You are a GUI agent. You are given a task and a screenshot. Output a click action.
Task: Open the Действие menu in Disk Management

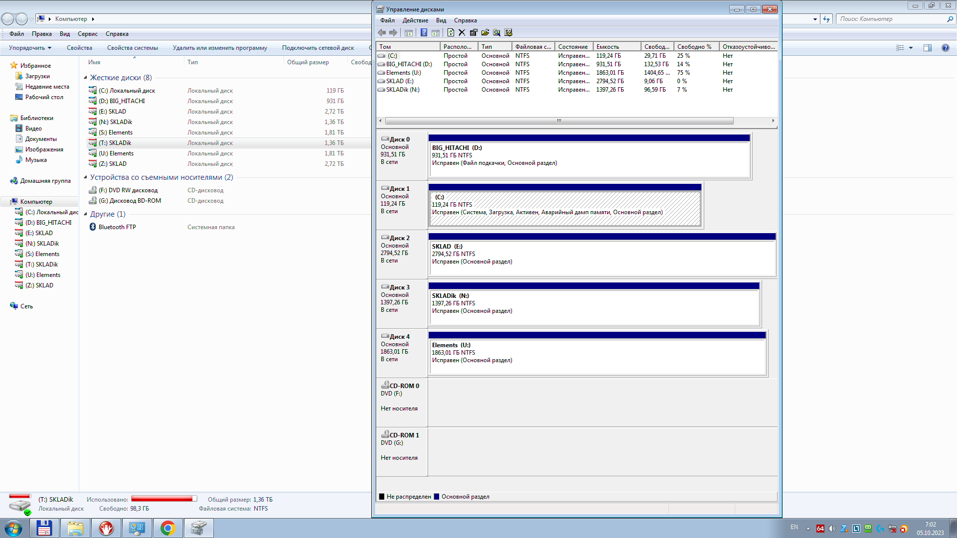point(415,20)
